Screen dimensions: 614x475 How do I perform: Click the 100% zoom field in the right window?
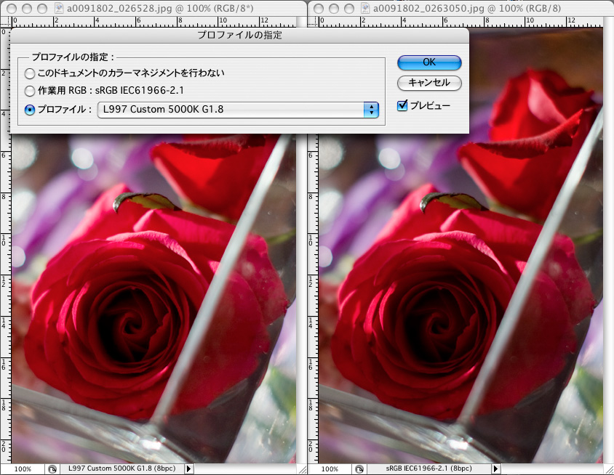pyautogui.click(x=330, y=468)
